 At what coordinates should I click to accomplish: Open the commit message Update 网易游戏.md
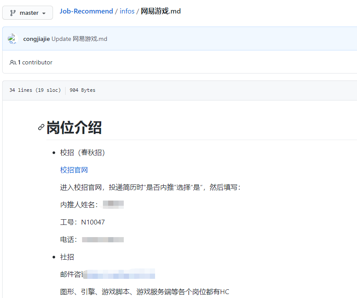pyautogui.click(x=79, y=39)
